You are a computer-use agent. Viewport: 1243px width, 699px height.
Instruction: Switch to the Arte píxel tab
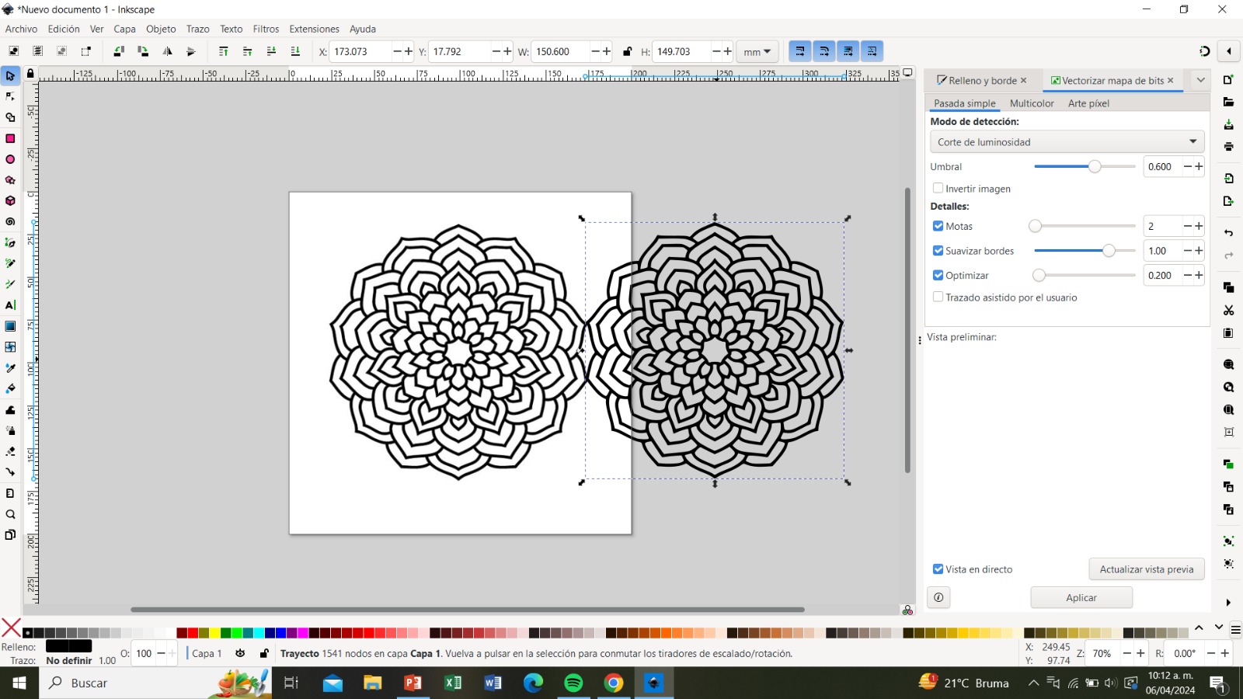[x=1088, y=103]
